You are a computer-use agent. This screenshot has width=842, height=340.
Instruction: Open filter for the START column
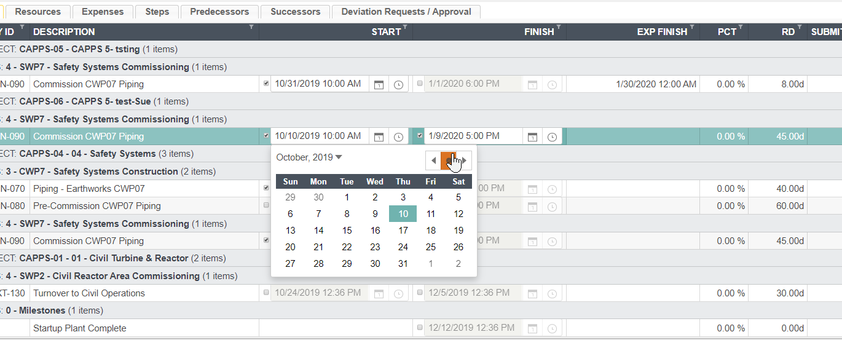point(405,28)
